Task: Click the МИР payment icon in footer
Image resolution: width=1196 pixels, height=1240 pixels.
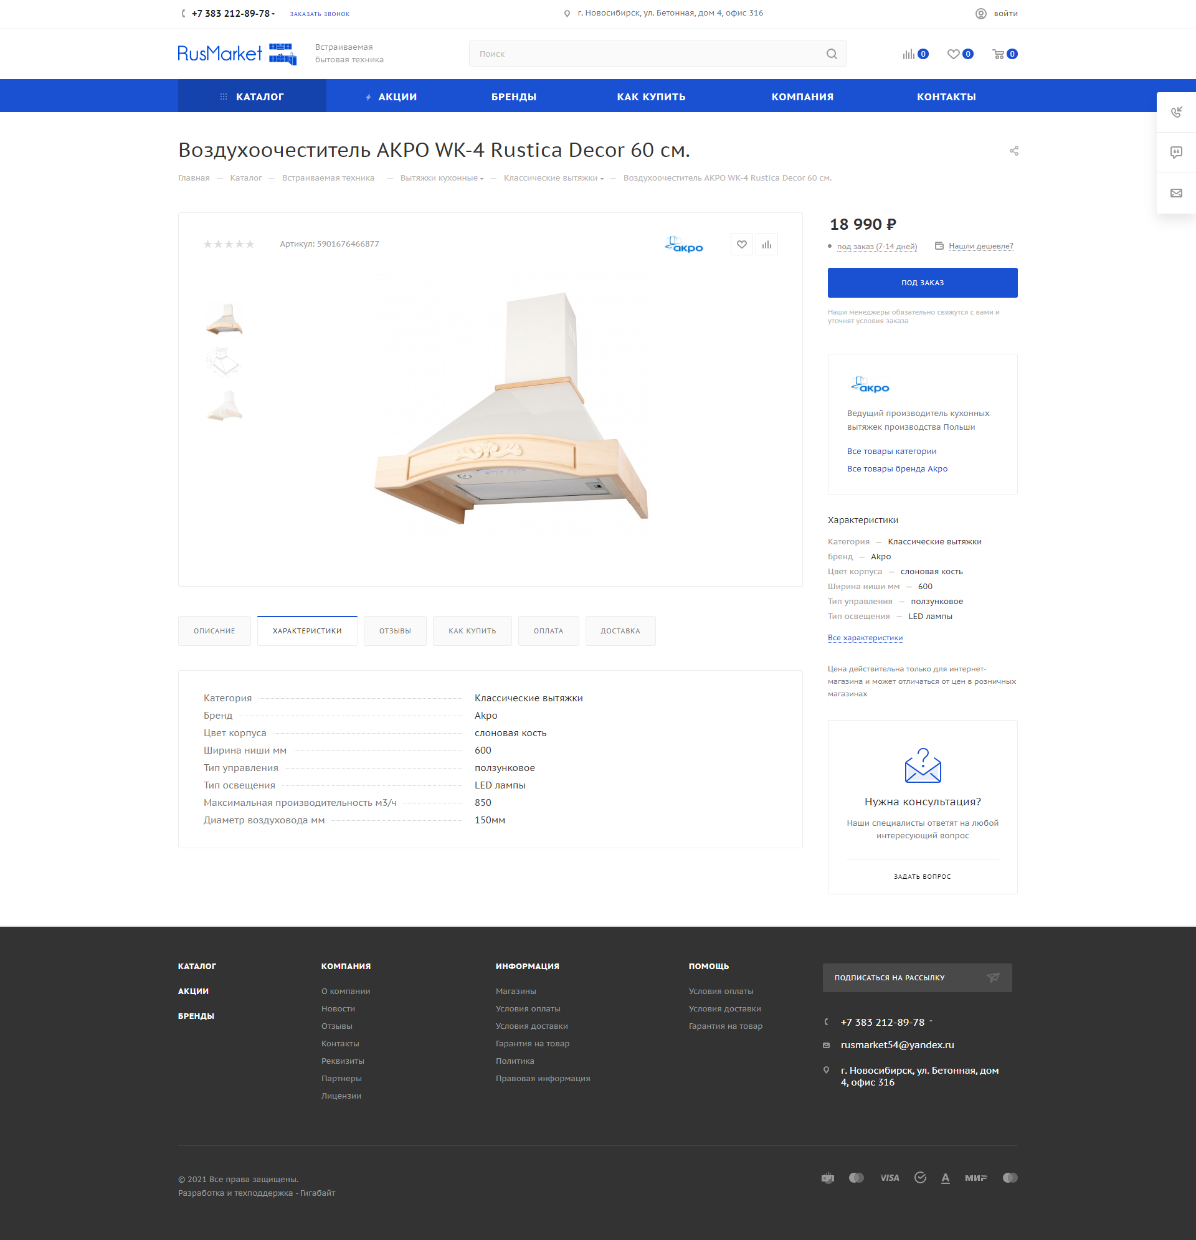Action: 975,1177
